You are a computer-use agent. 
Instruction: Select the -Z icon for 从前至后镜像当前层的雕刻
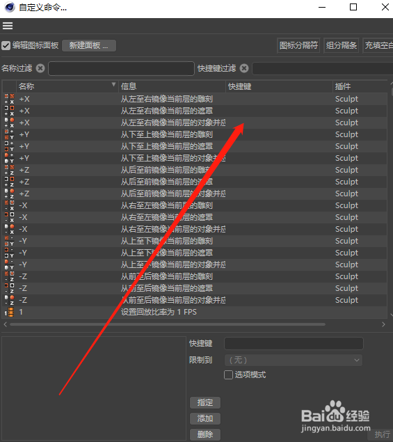coord(9,276)
